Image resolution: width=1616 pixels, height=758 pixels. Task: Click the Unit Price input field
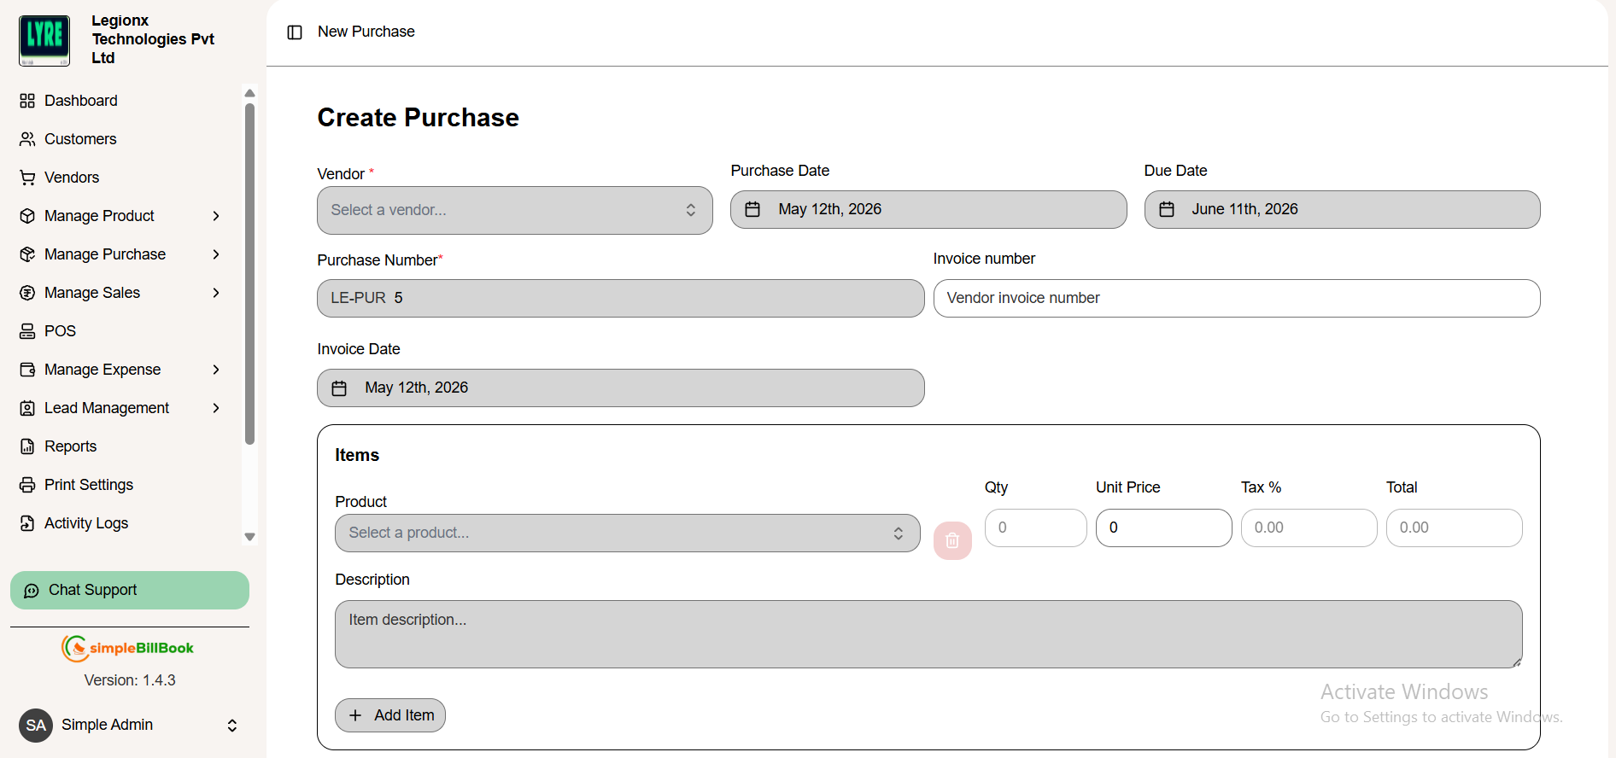click(x=1164, y=528)
